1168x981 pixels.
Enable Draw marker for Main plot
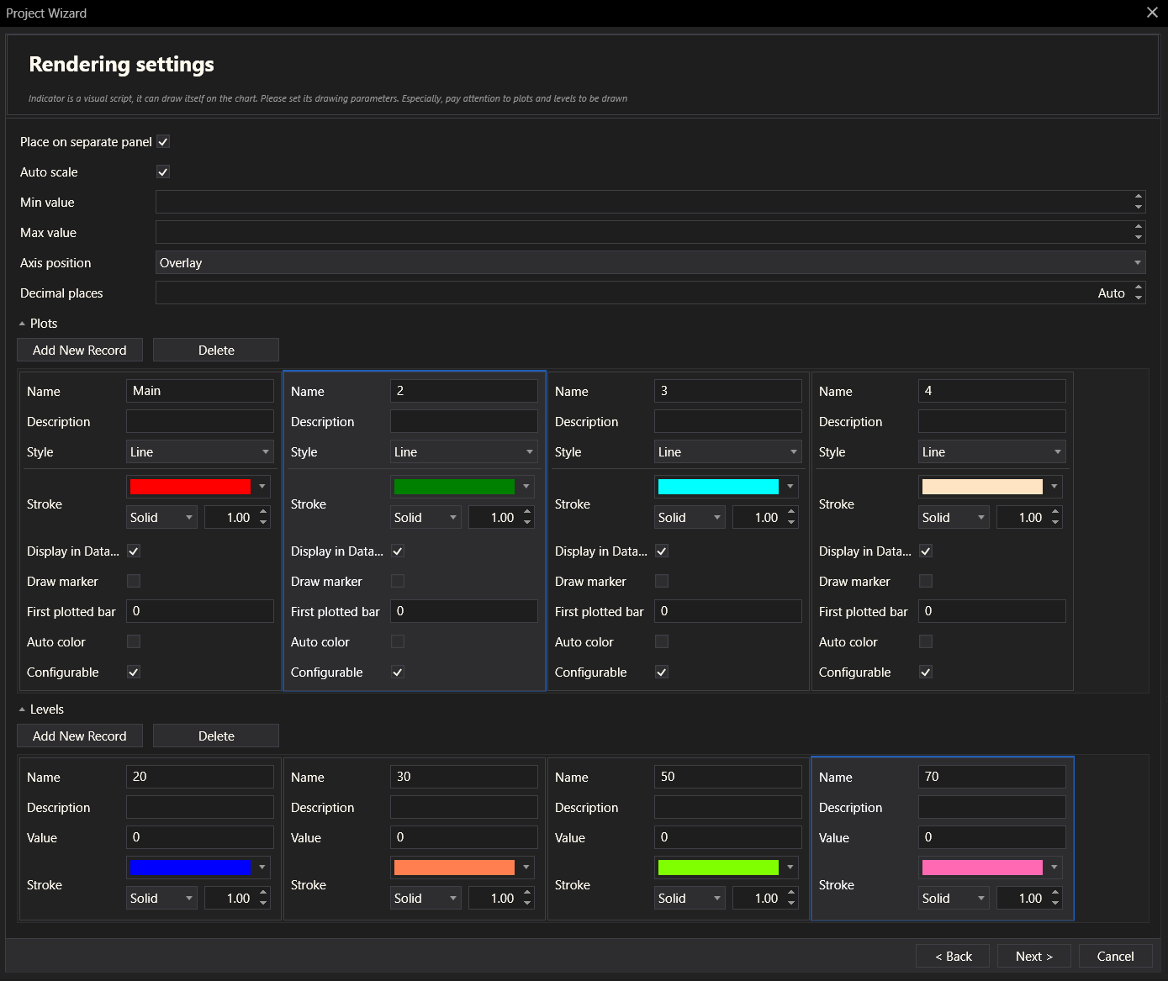tap(134, 581)
